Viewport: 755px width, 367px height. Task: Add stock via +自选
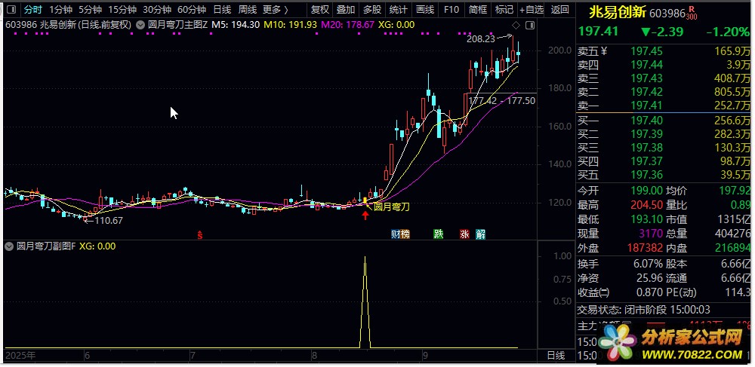pos(532,9)
